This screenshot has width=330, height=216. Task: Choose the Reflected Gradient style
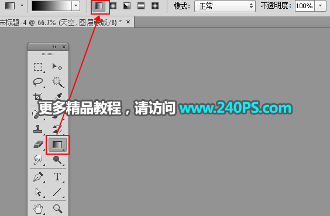[141, 6]
